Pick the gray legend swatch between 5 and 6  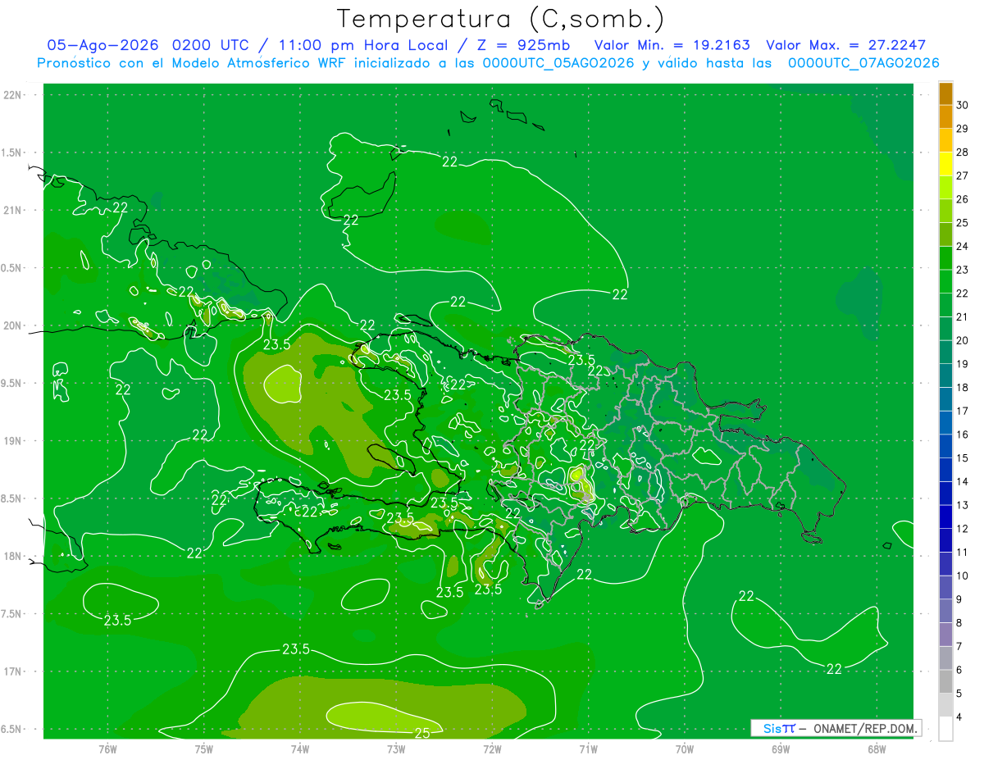click(x=946, y=682)
